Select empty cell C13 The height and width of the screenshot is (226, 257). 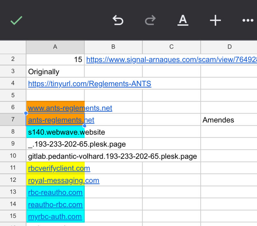click(172, 192)
